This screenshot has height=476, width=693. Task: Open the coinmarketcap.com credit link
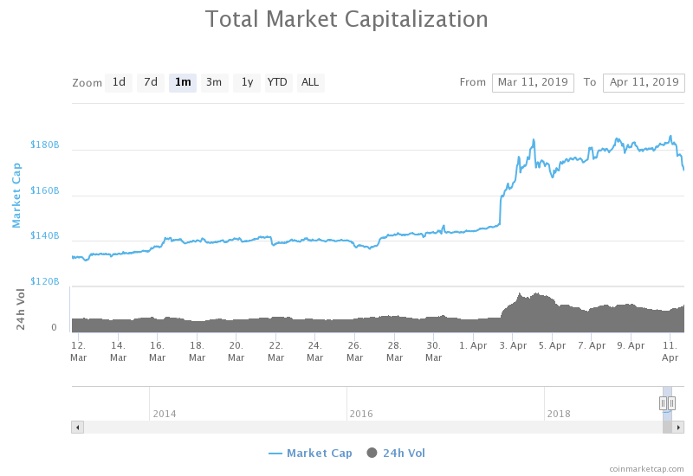(x=646, y=468)
